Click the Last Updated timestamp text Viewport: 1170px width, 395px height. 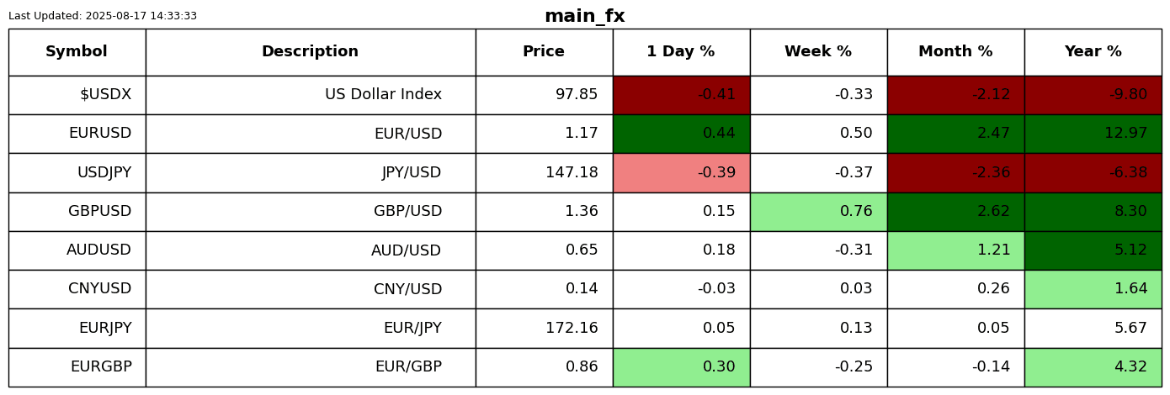click(x=103, y=16)
